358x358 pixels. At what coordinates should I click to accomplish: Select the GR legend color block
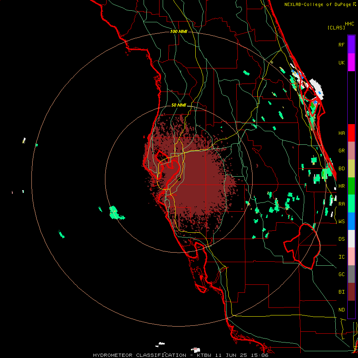click(351, 151)
